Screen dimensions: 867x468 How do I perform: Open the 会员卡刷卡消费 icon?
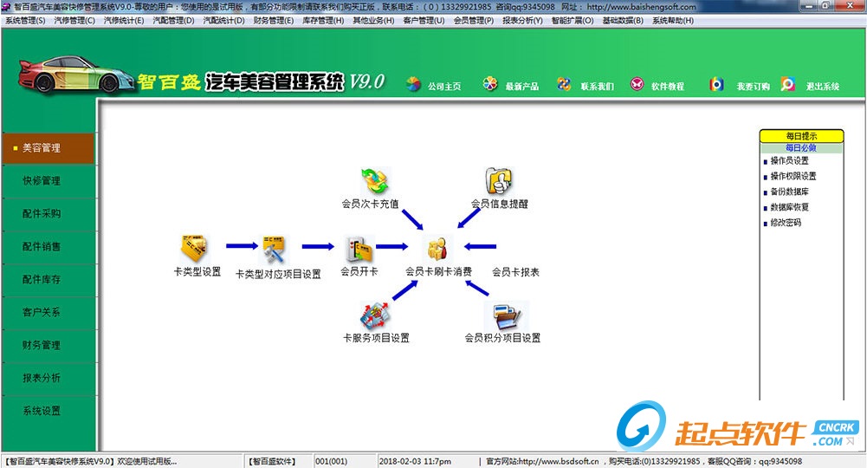(x=438, y=249)
